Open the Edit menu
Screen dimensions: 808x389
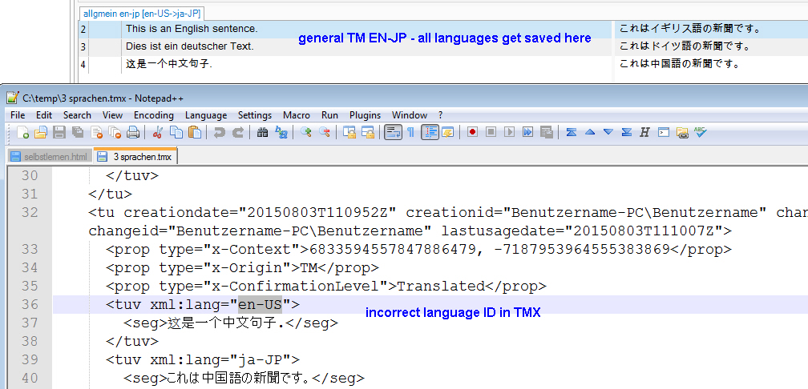pyautogui.click(x=44, y=115)
